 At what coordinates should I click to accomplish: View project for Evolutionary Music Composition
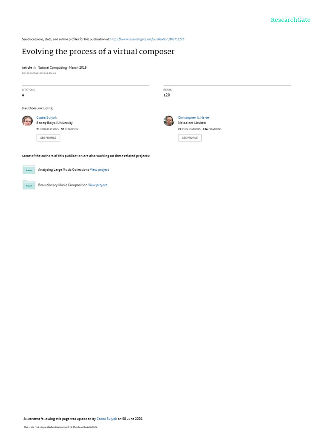(98, 185)
